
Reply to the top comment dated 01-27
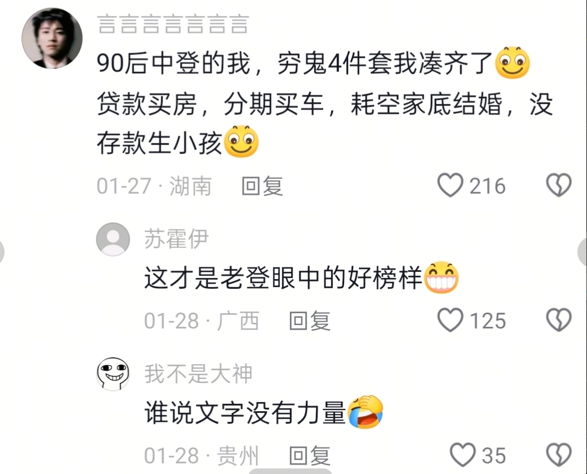(x=262, y=186)
